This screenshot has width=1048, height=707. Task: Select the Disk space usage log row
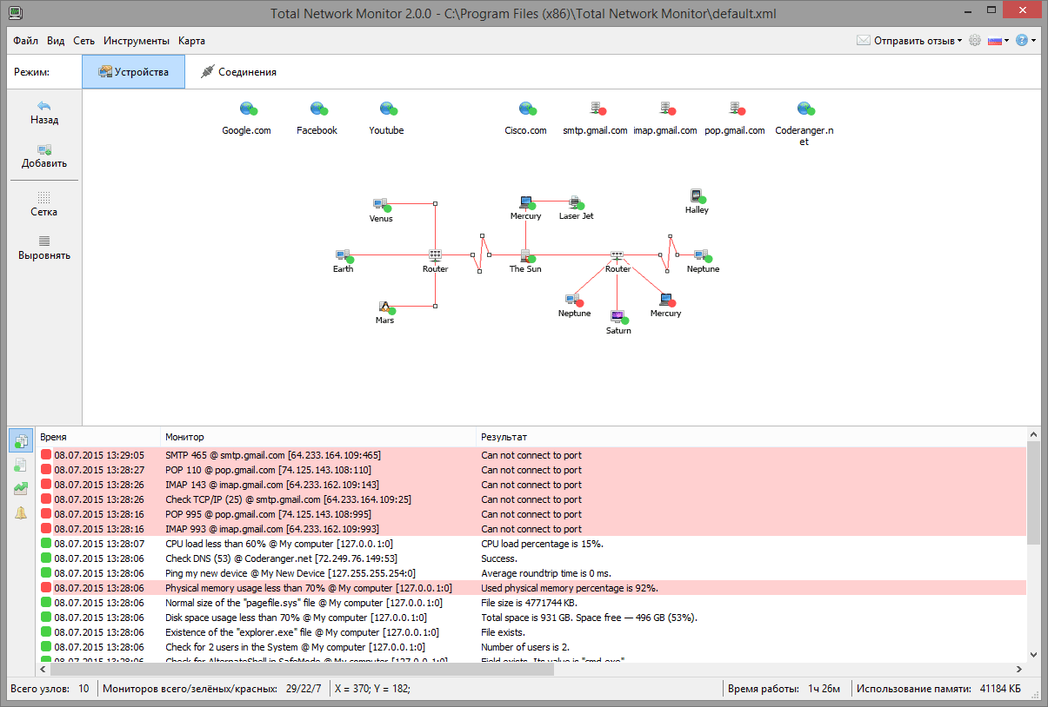pyautogui.click(x=531, y=618)
